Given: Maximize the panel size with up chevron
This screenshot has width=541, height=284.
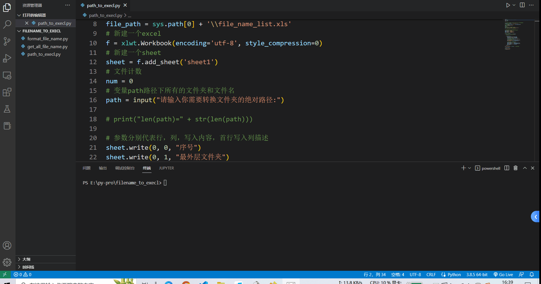Looking at the screenshot, I should point(525,168).
